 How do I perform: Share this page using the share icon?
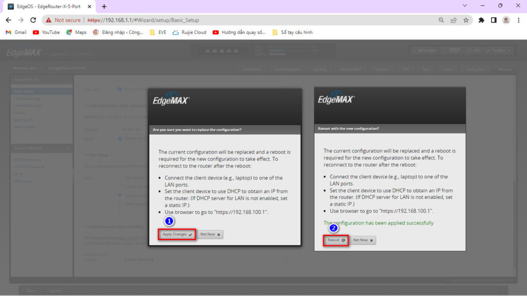tap(453, 20)
